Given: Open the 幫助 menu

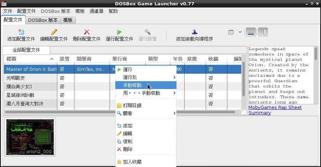Looking at the screenshot, I should [x=113, y=11].
